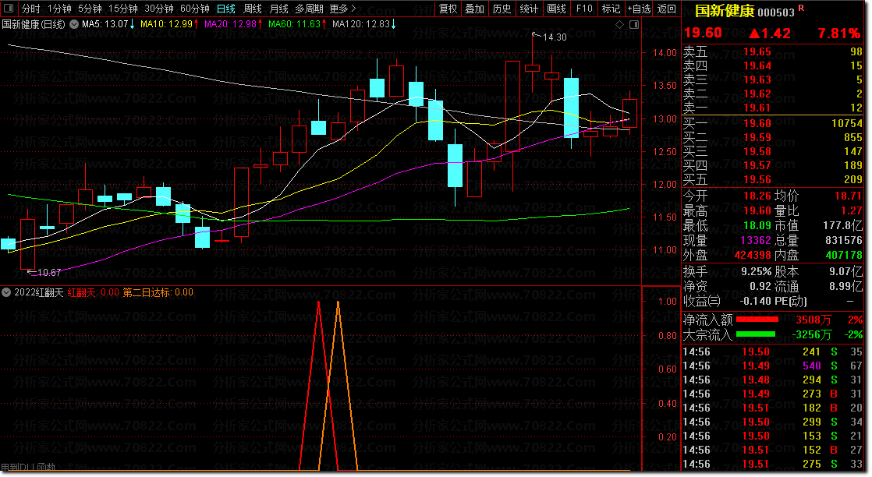This screenshot has height=477, width=872.
Task: Click the red 净流入额 bar
Action: click(757, 320)
